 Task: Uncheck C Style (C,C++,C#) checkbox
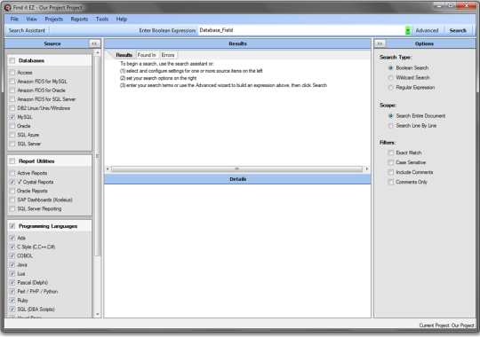pos(12,247)
